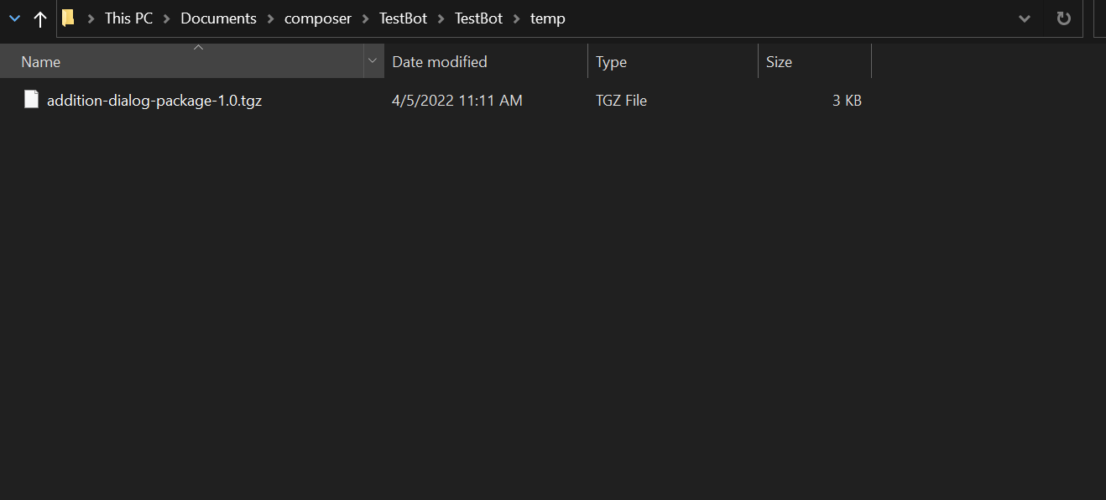Click the file icon of addition-dialog-package-1.0.tgz
This screenshot has width=1106, height=500.
tap(31, 100)
